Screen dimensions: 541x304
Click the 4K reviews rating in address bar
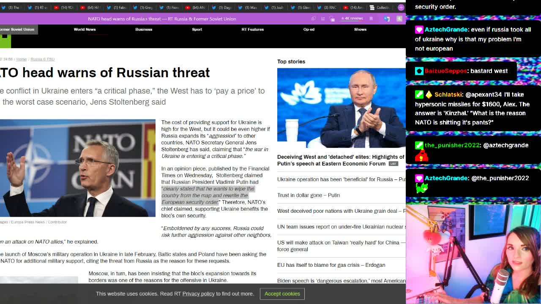click(352, 19)
